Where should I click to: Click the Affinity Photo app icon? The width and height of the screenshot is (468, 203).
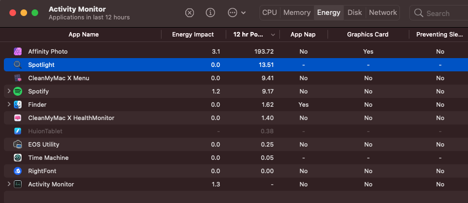tap(18, 51)
